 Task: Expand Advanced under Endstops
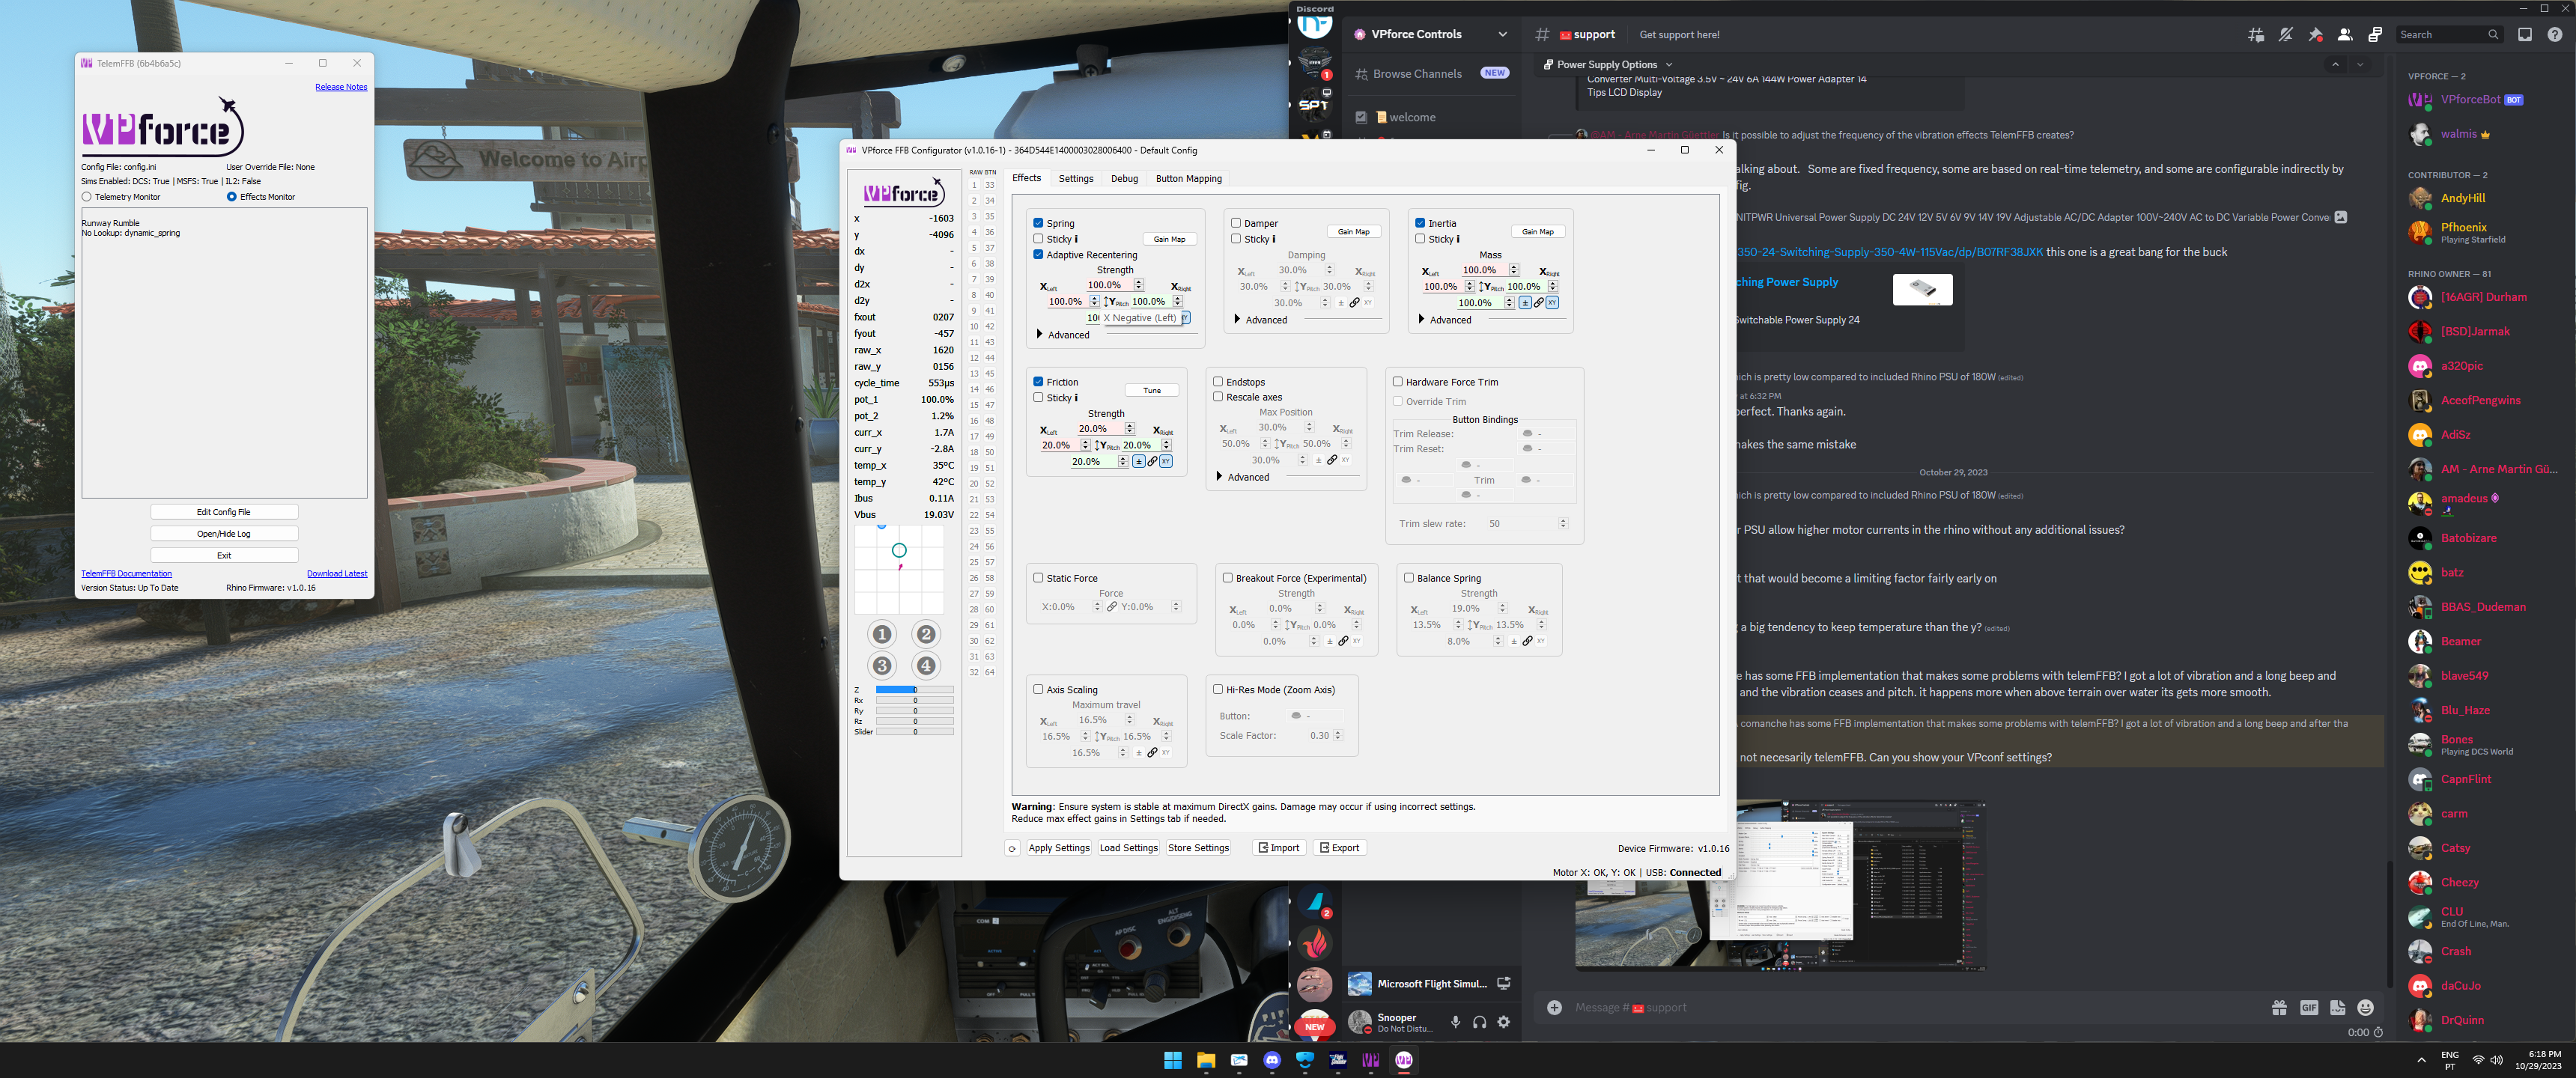tap(1219, 477)
